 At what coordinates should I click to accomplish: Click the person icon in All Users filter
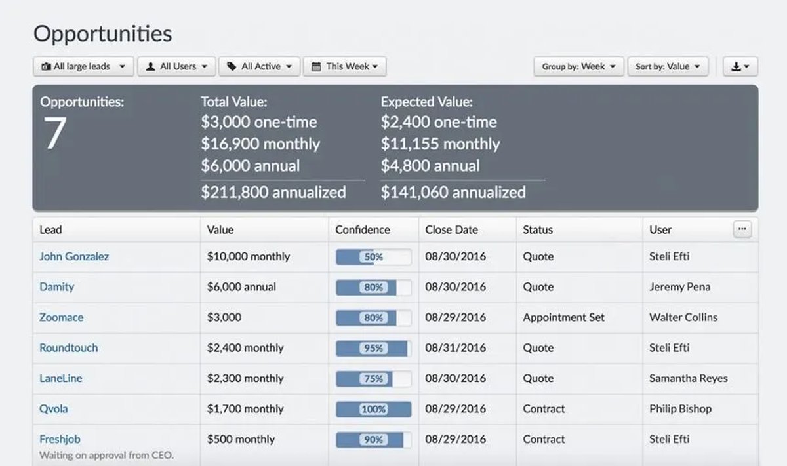pos(151,66)
